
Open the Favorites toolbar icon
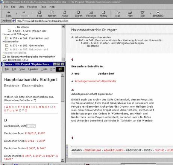click(x=91, y=14)
